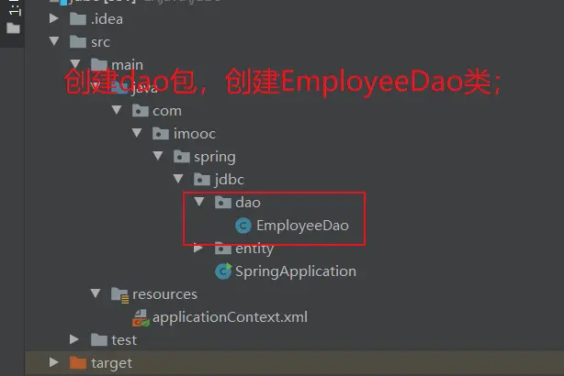Select the spring package label
Image resolution: width=564 pixels, height=376 pixels.
pos(215,158)
